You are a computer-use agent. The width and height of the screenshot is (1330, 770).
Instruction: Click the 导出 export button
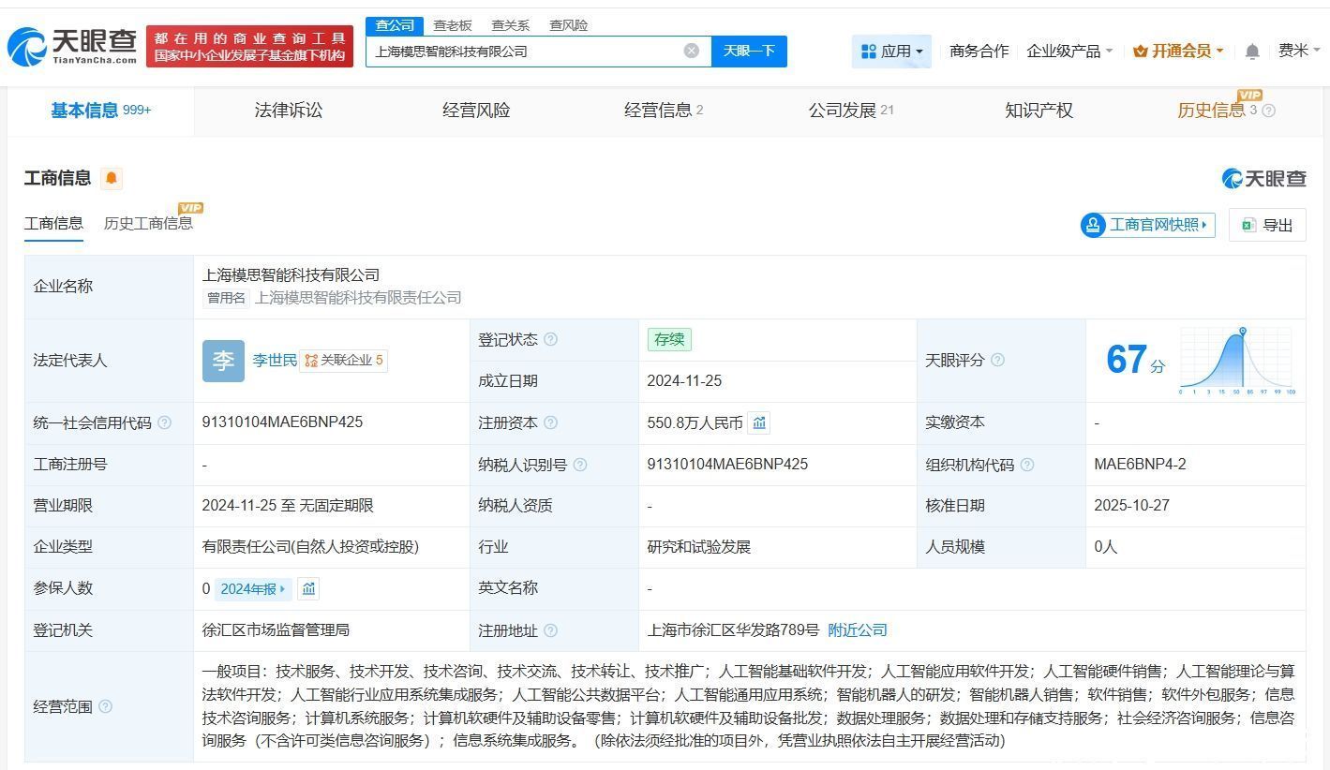pos(1267,225)
